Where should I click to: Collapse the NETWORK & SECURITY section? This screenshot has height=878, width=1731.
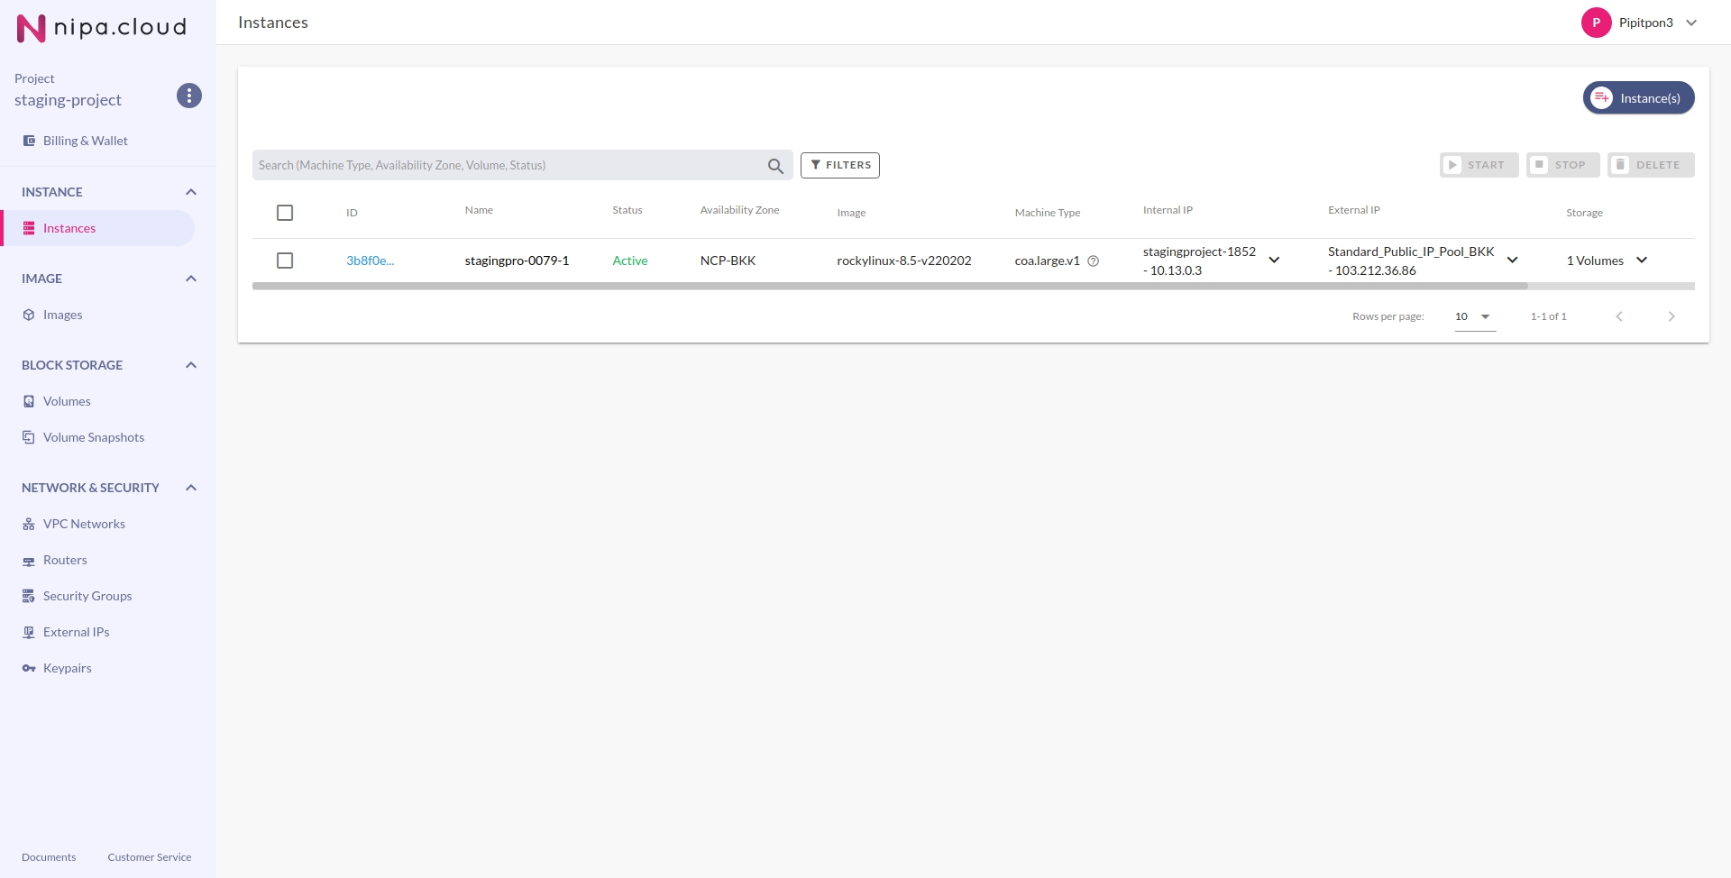190,488
